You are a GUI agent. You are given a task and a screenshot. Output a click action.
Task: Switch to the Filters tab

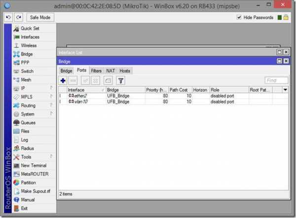[x=96, y=71]
